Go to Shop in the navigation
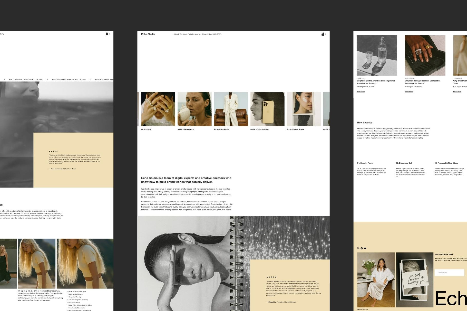 point(204,34)
